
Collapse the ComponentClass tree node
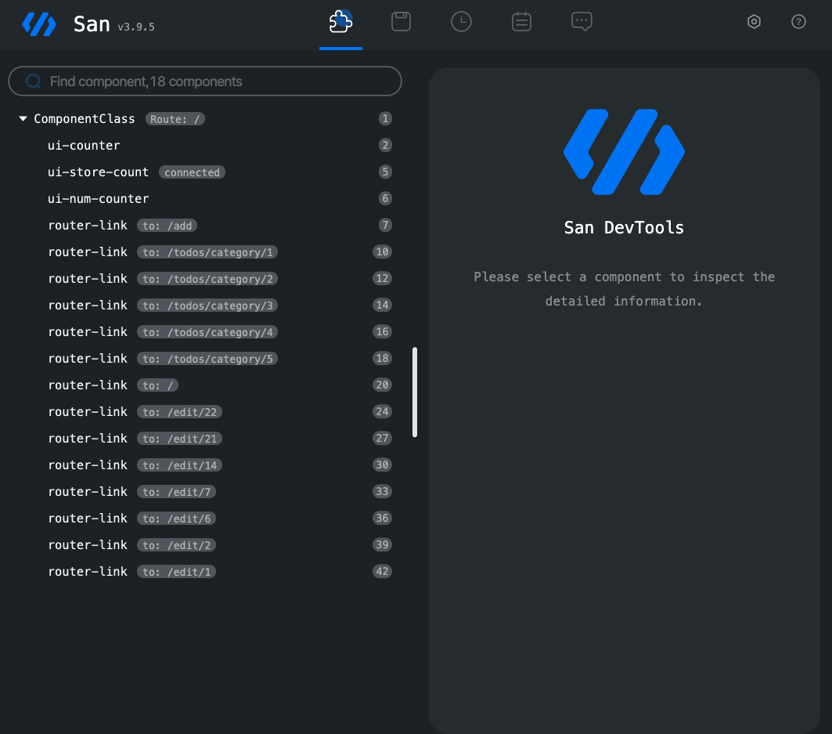(x=23, y=118)
